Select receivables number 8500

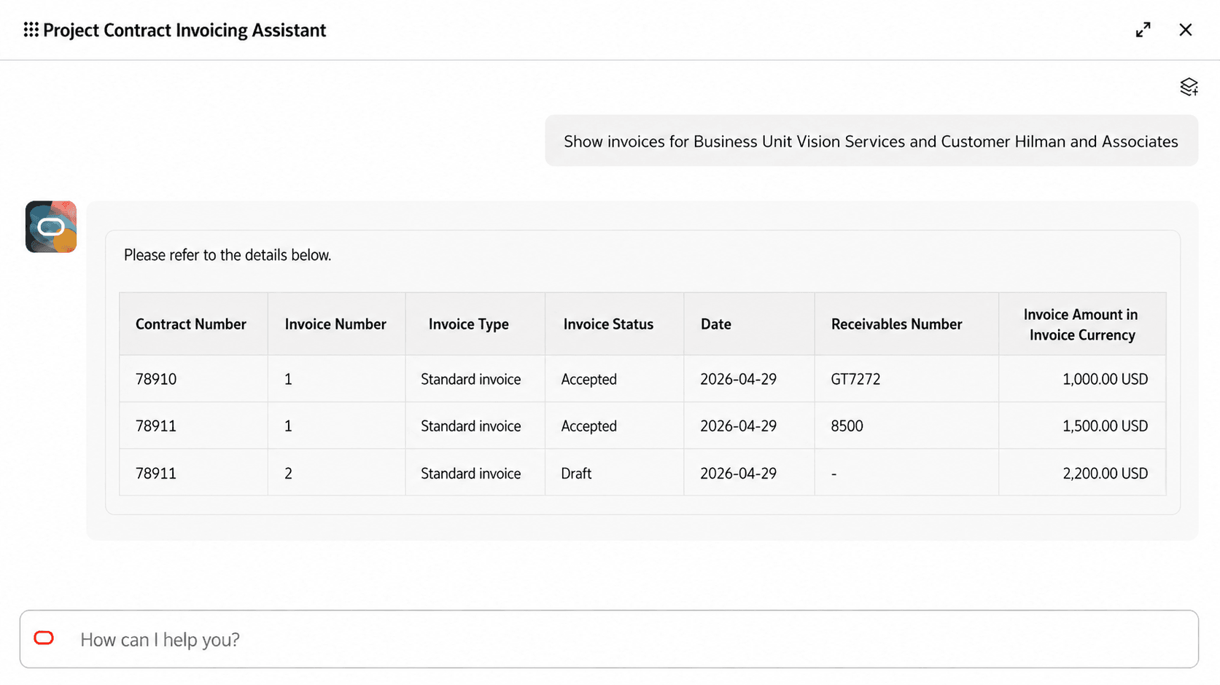tap(847, 426)
